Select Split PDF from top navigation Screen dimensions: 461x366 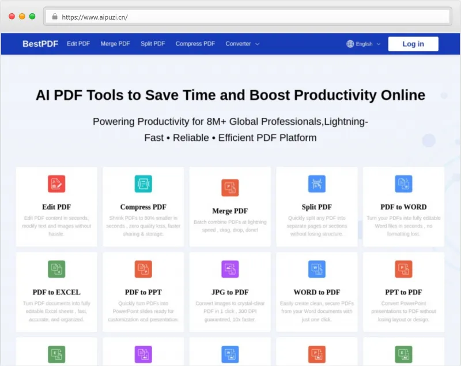pos(153,44)
